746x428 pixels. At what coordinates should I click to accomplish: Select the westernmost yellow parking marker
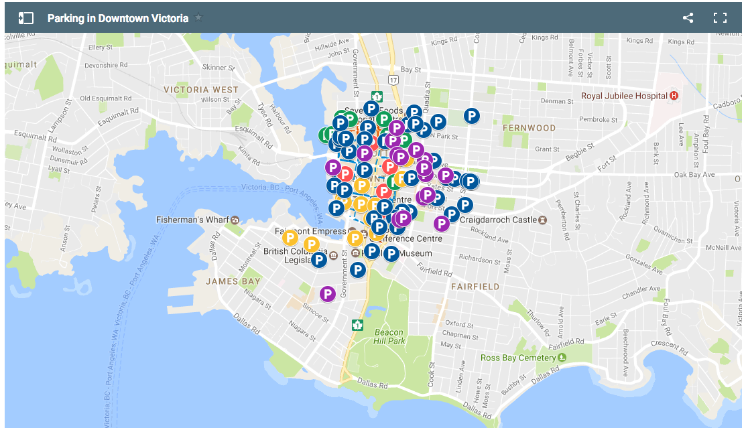(x=290, y=237)
